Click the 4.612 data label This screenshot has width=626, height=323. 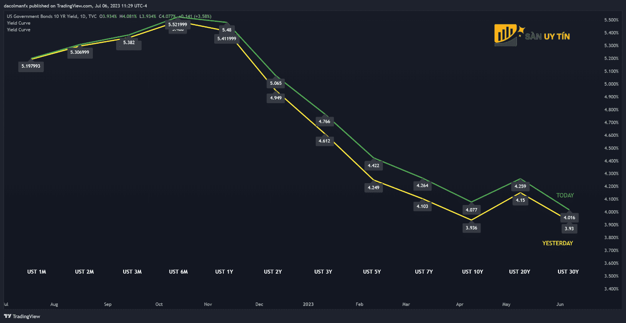coord(325,141)
